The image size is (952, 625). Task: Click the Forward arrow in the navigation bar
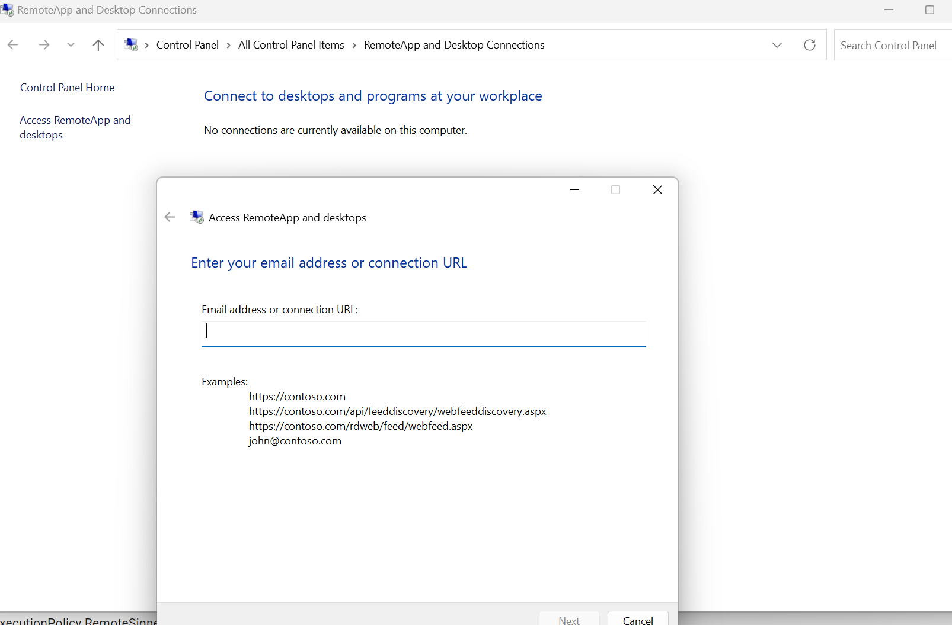tap(44, 45)
